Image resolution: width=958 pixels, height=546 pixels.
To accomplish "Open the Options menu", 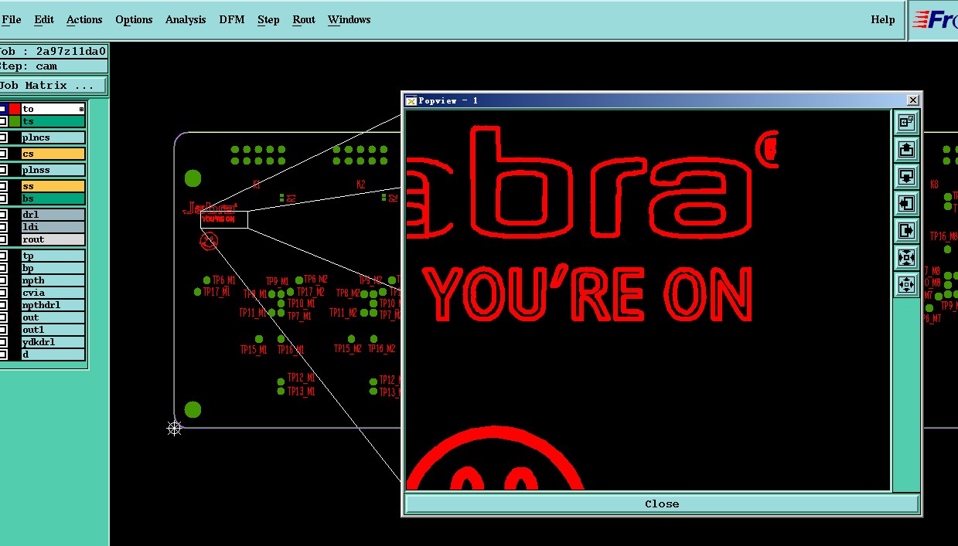I will point(134,19).
